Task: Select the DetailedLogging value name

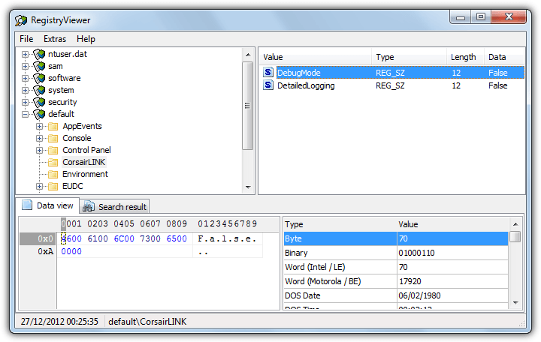Action: tap(306, 85)
